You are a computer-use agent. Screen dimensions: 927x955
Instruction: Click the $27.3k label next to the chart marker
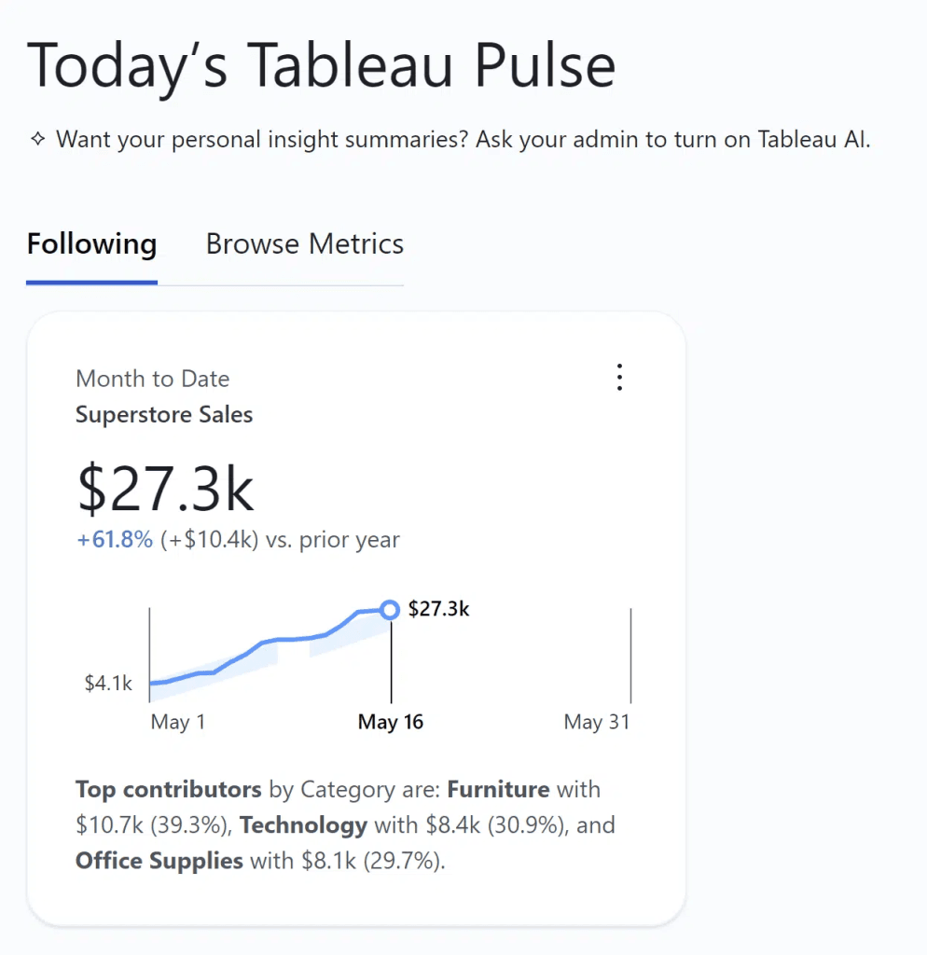tap(438, 610)
